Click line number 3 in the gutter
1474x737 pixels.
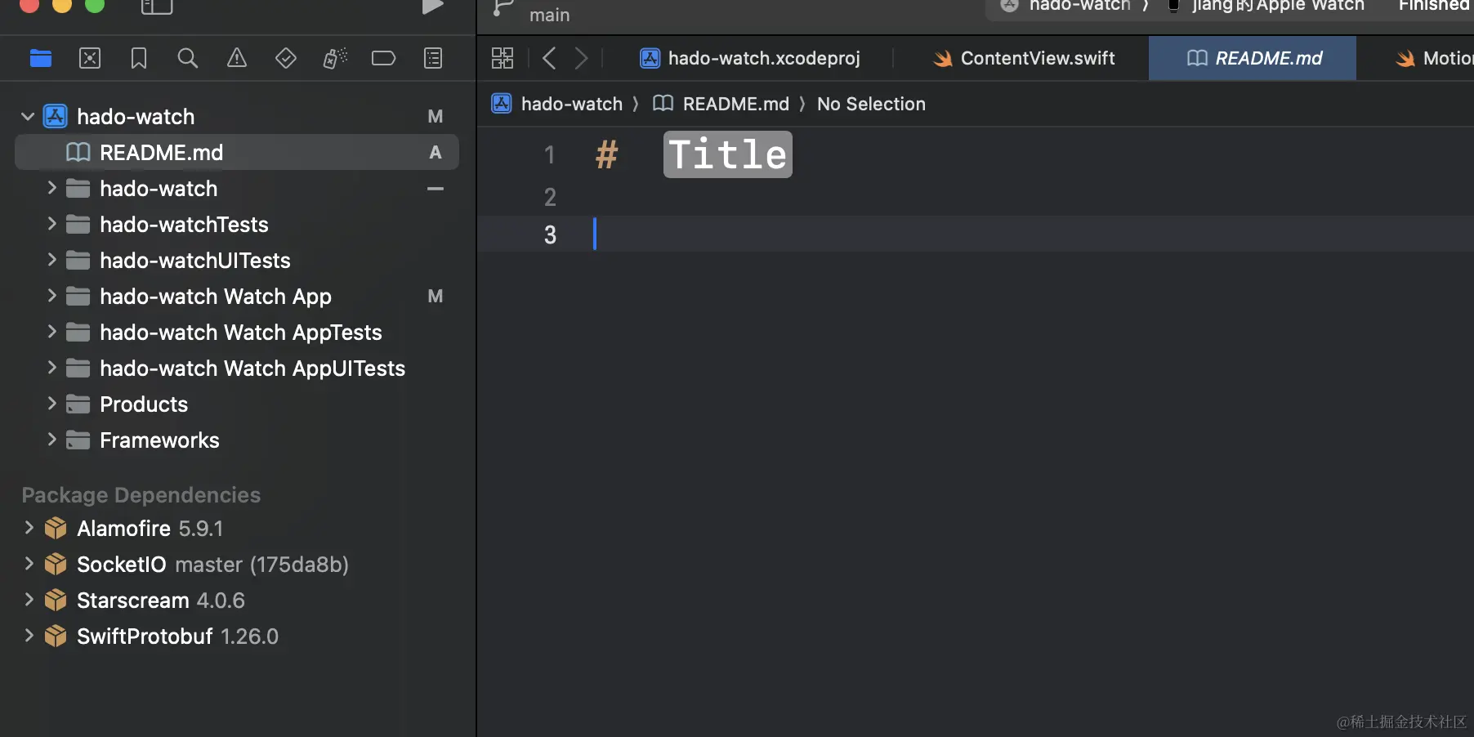[550, 234]
